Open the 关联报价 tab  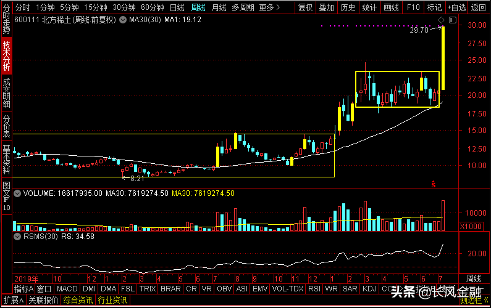coord(43,300)
